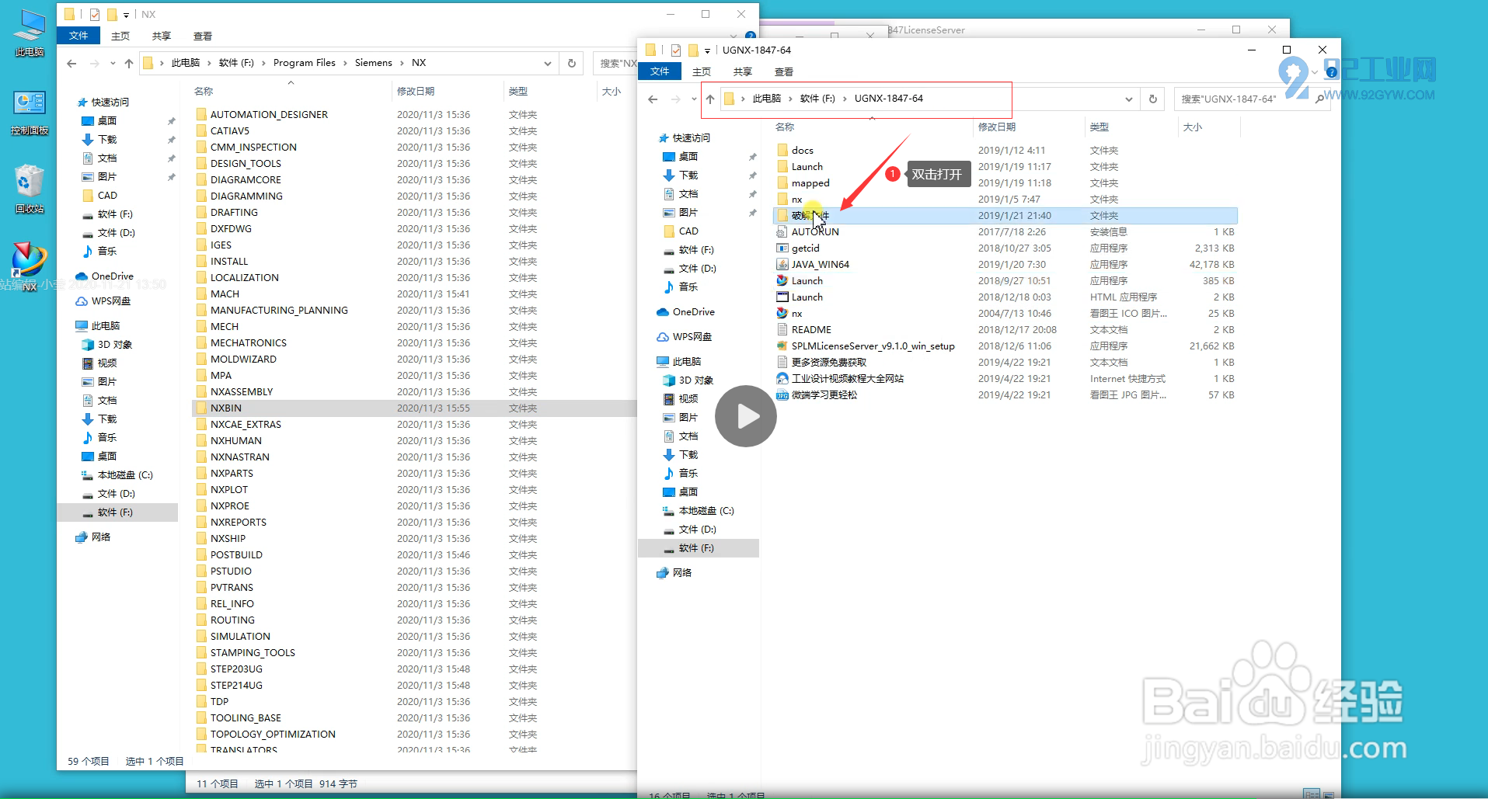
Task: Open the 控制面板 desktop icon
Action: (x=29, y=113)
